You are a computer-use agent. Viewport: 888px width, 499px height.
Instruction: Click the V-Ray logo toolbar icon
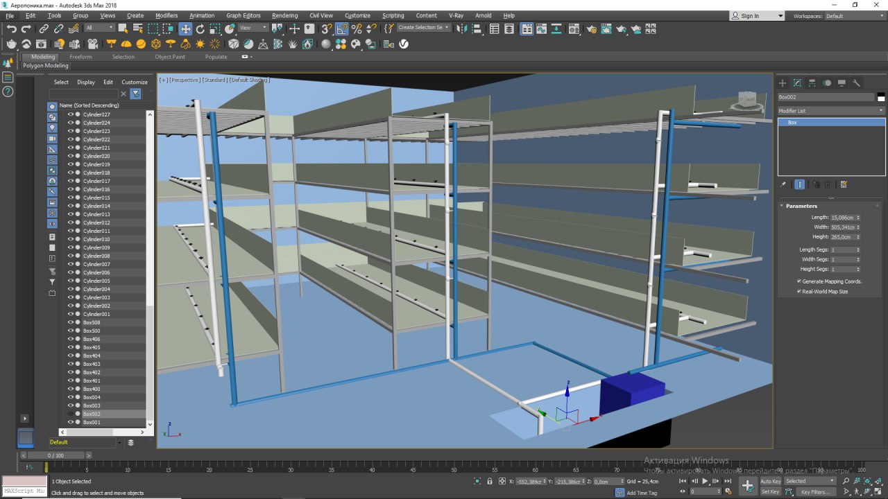(x=404, y=44)
